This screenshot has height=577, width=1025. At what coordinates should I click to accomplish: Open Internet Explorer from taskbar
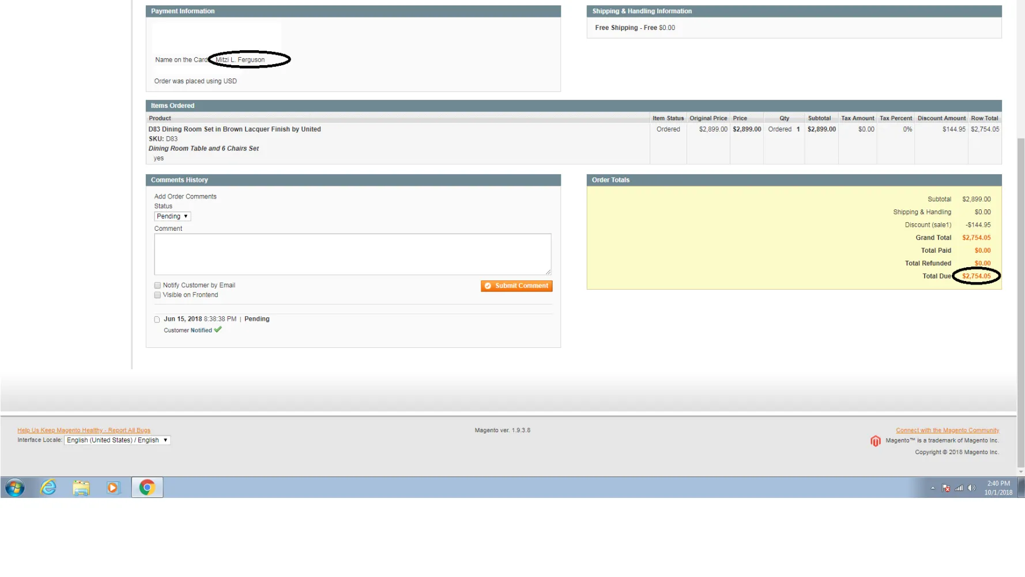[x=48, y=488]
